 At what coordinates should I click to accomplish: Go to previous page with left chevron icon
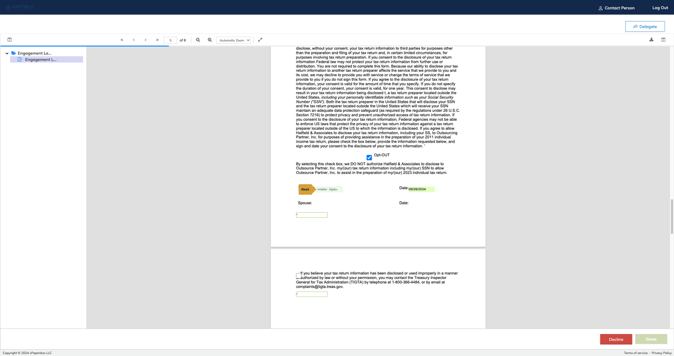[x=134, y=40]
